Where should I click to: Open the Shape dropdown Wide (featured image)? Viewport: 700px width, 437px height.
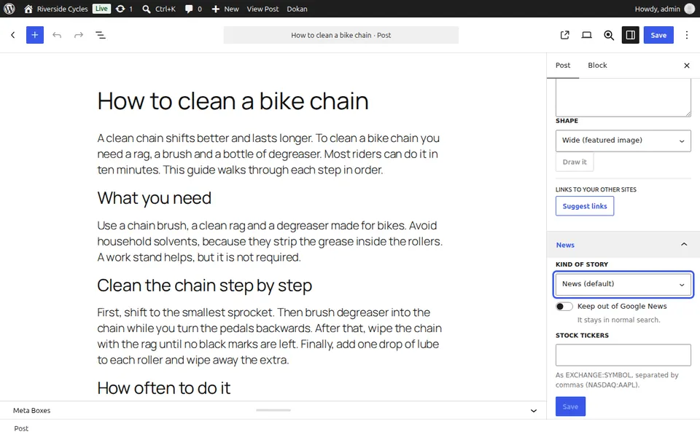click(x=623, y=141)
